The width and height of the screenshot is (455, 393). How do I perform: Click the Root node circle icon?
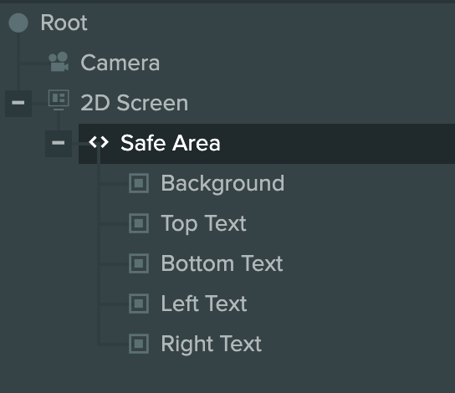pos(18,23)
